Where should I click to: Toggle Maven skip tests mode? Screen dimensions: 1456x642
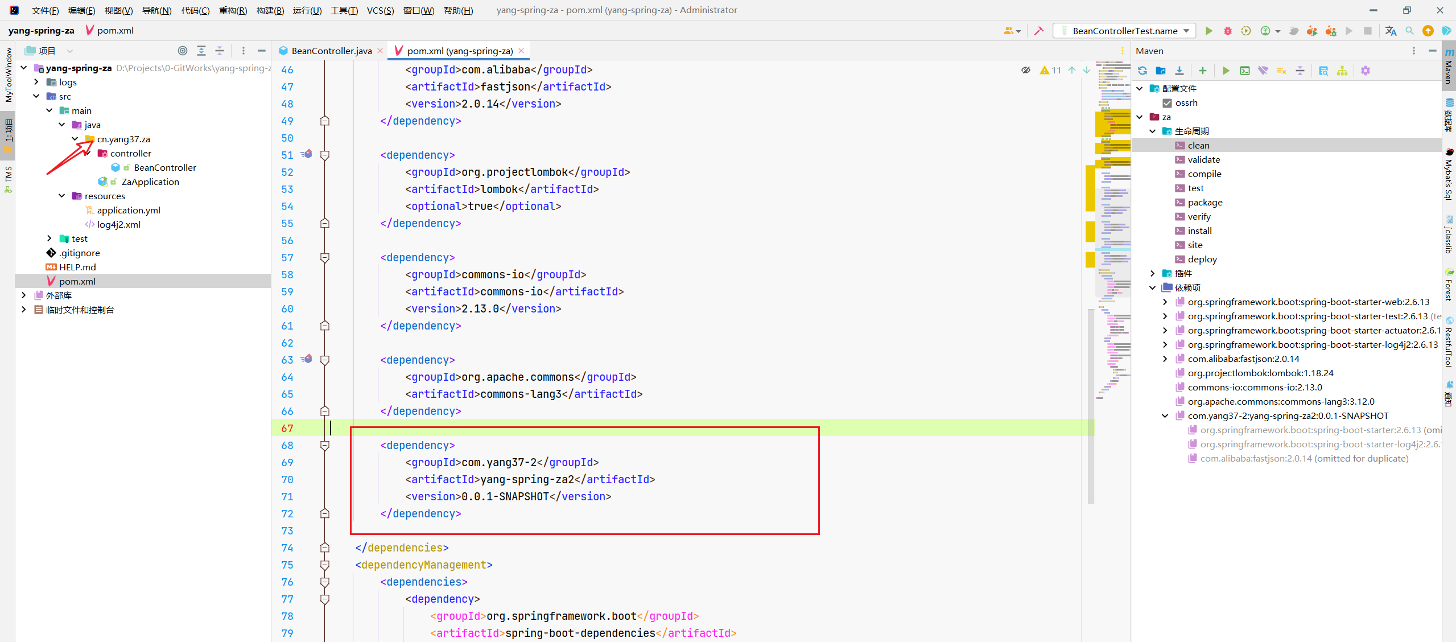(1282, 71)
